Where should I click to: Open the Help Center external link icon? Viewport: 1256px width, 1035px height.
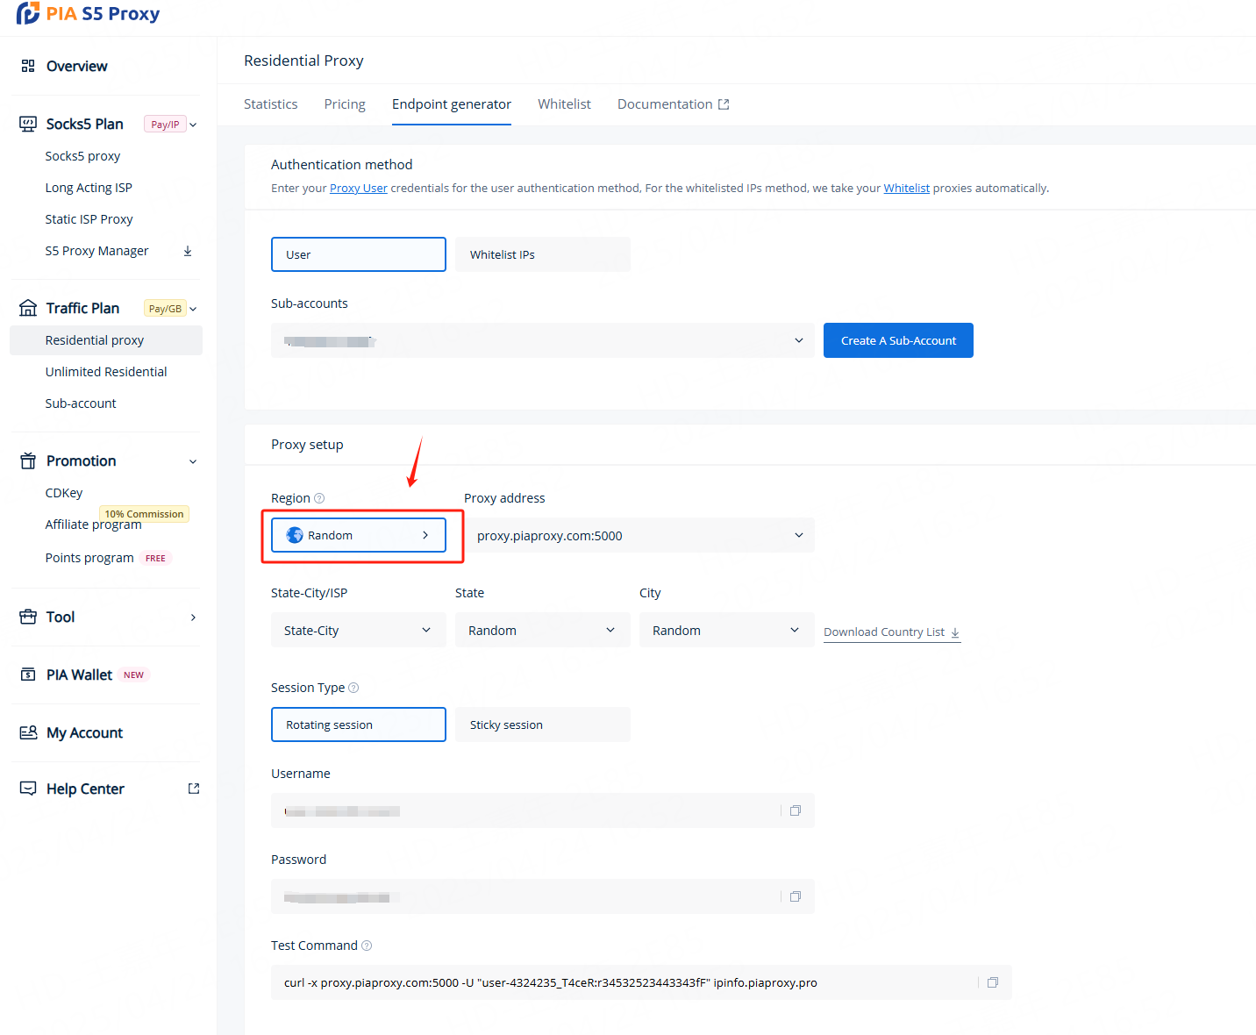click(x=194, y=789)
